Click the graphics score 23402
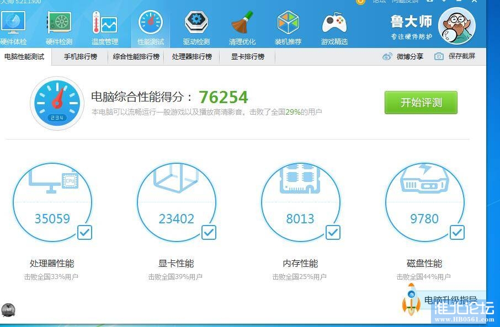The image size is (500, 327). (x=177, y=218)
